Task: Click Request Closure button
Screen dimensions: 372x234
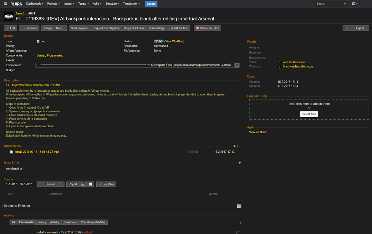Action: 134,28
